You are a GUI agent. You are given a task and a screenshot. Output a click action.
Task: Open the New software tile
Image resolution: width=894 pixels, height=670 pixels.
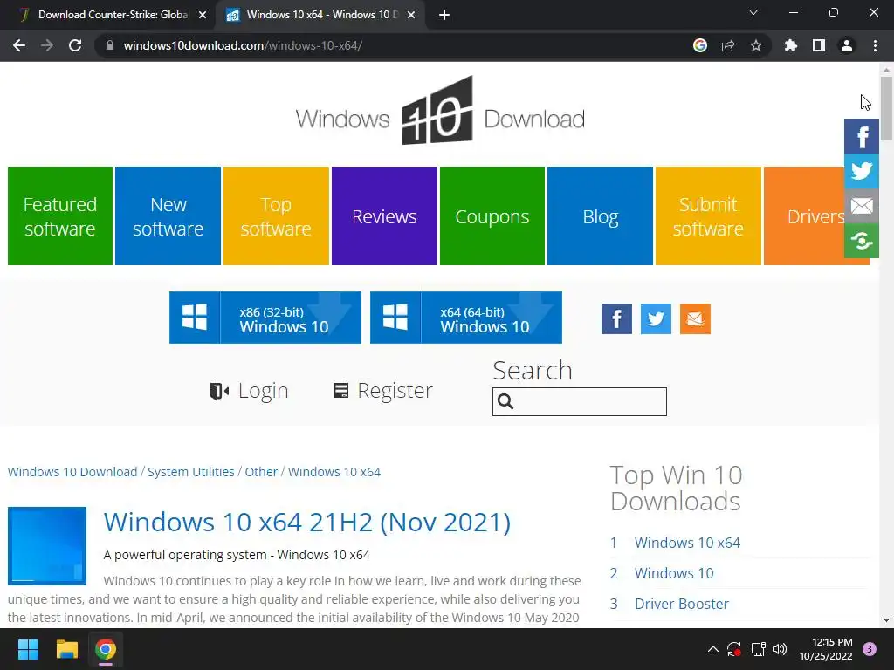click(x=168, y=216)
